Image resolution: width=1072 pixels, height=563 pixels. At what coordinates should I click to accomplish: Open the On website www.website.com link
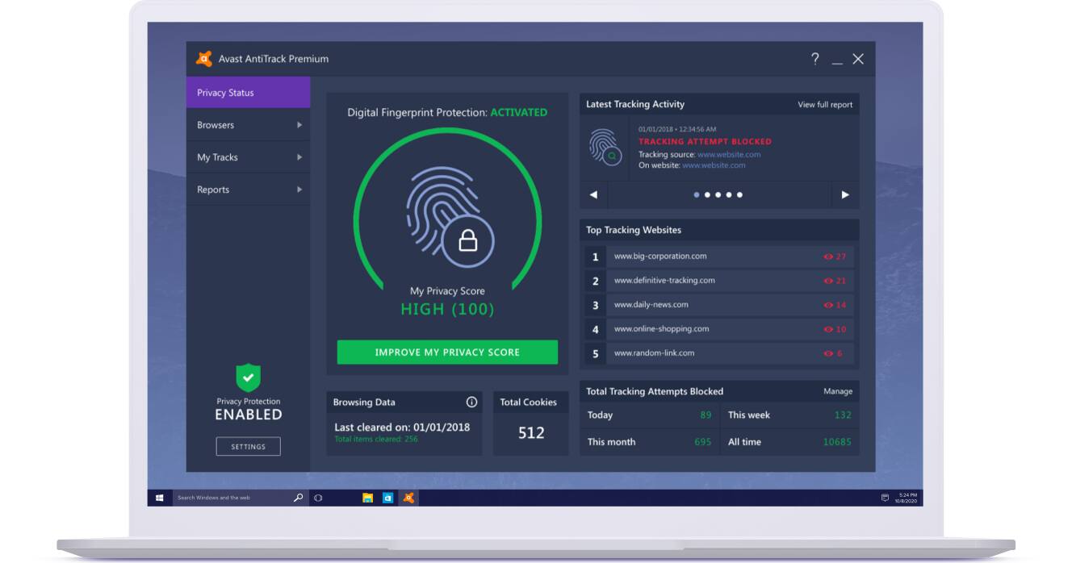click(x=714, y=165)
